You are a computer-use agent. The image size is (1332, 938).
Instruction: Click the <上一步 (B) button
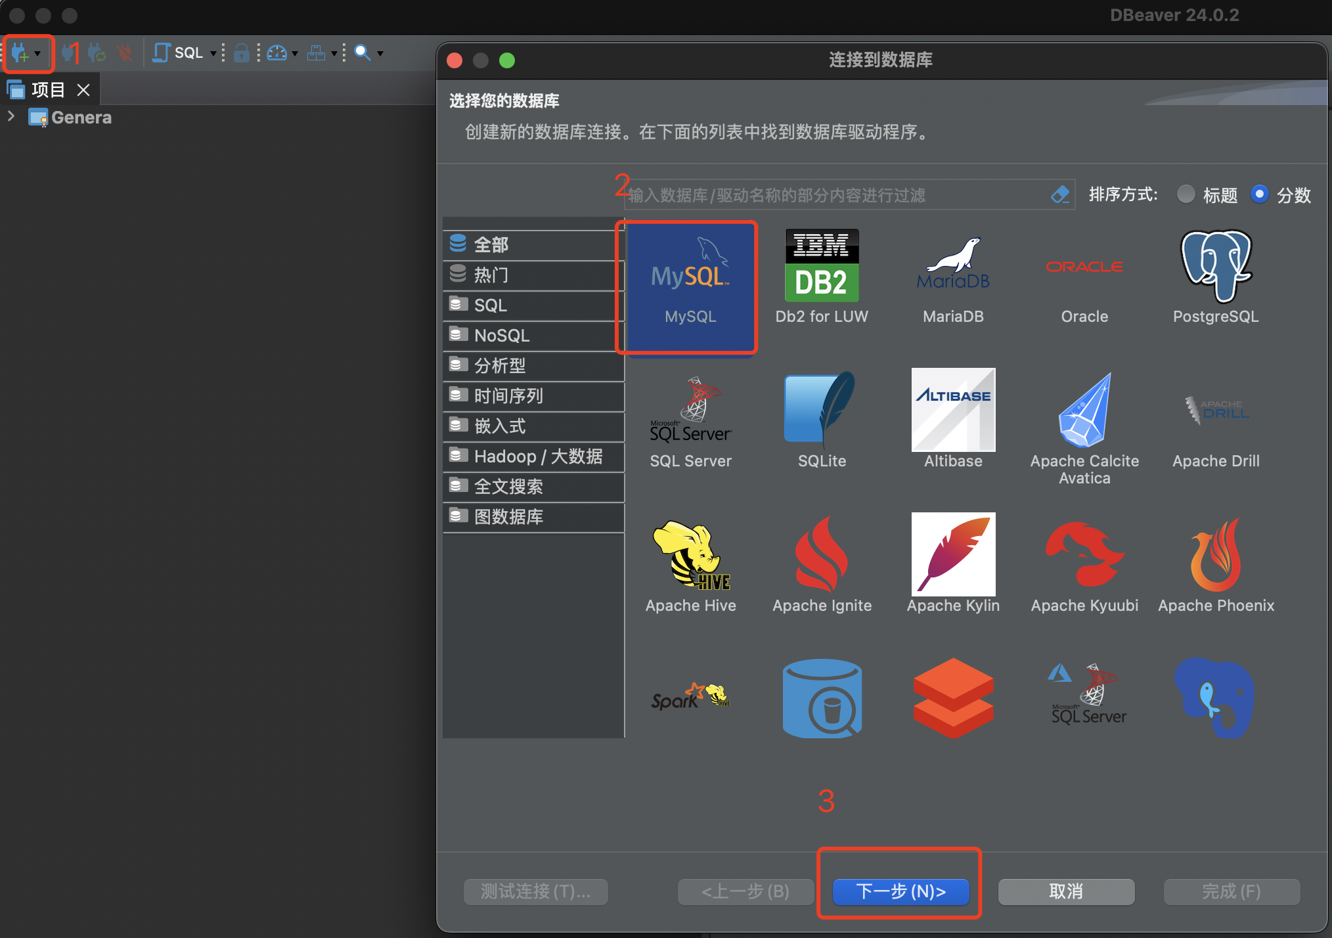pos(745,891)
